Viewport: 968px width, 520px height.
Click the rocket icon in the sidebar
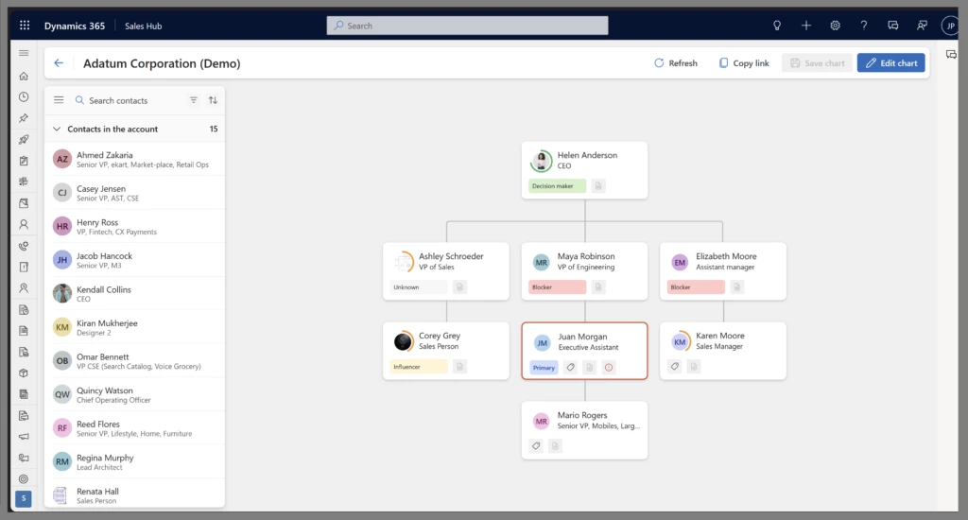(24, 140)
